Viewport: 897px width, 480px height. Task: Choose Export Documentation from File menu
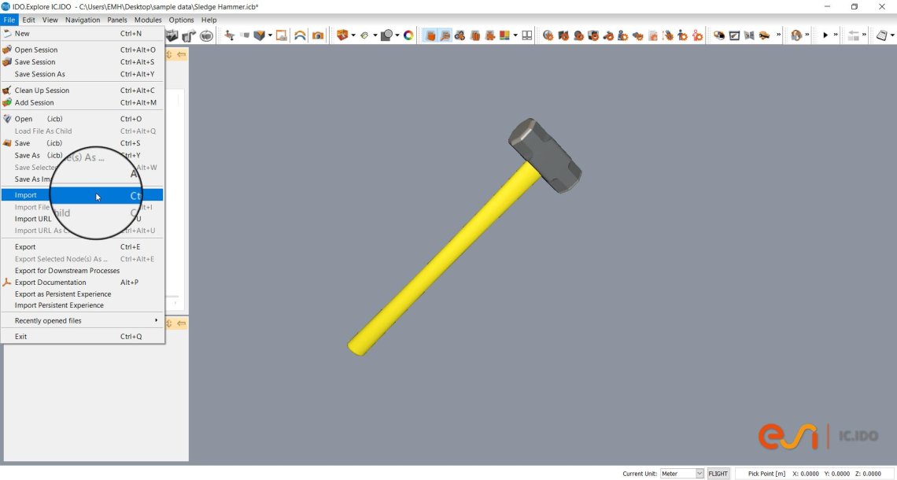point(83,282)
